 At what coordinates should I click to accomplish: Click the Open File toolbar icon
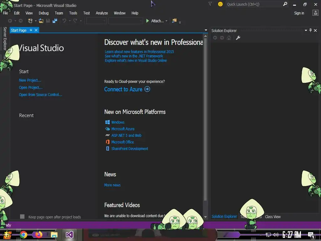pyautogui.click(x=41, y=21)
